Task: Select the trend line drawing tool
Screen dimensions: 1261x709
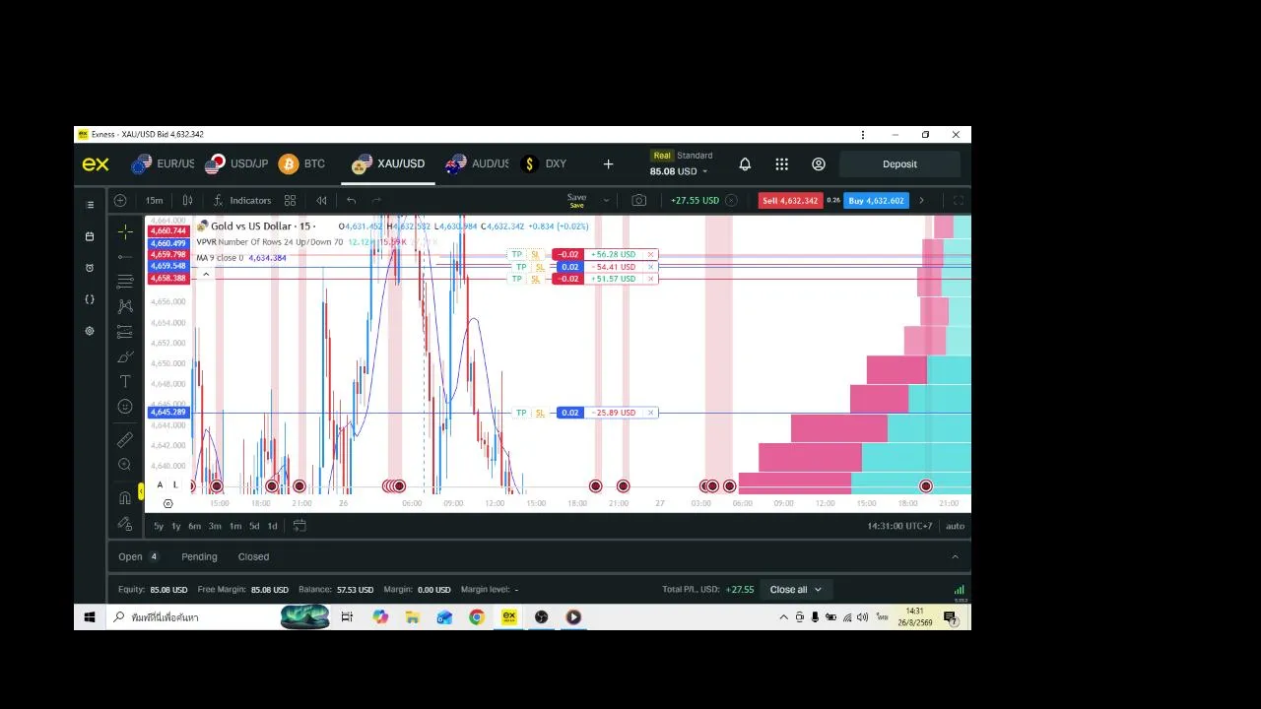Action: point(125,257)
